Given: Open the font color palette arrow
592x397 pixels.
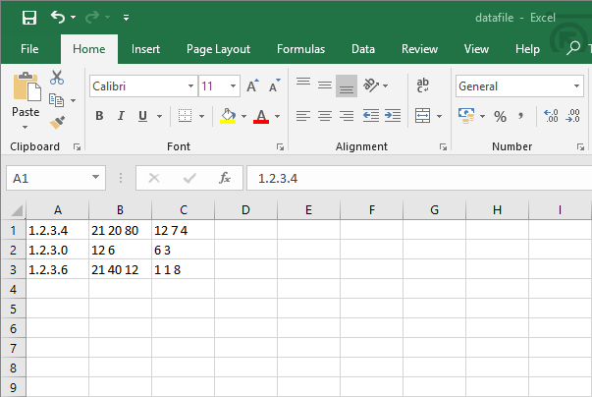Looking at the screenshot, I should 278,116.
